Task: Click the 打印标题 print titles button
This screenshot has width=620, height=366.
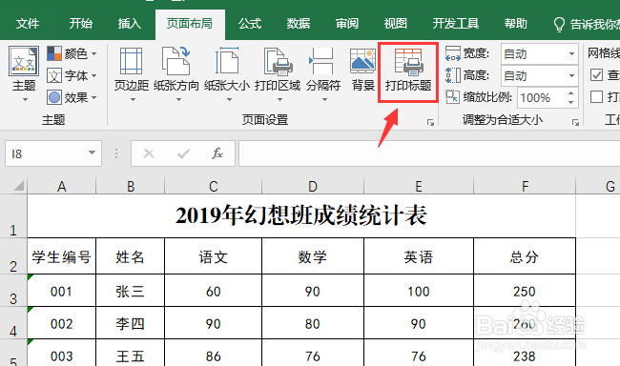Action: point(408,72)
